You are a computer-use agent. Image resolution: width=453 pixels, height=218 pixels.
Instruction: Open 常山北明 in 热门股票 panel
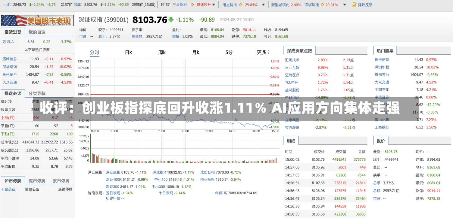382,120
